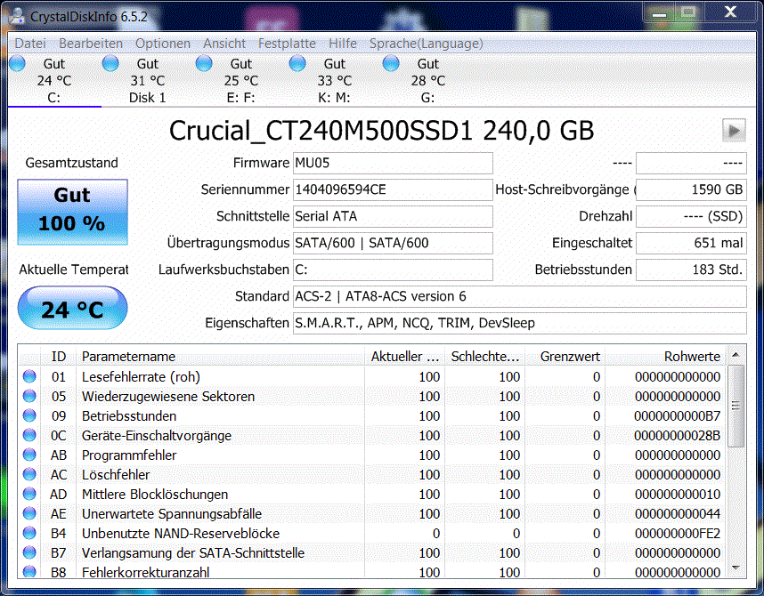Open the Bearbeiten menu
Screen dimensions: 764x596
click(x=91, y=44)
